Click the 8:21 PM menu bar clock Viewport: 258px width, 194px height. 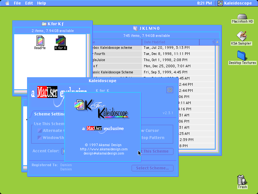[x=204, y=3]
